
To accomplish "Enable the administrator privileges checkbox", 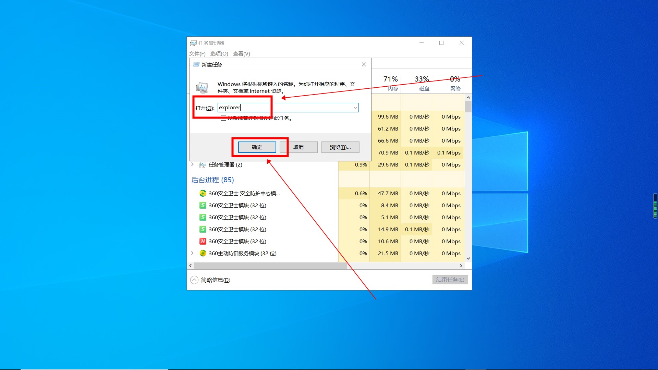I will pos(223,118).
